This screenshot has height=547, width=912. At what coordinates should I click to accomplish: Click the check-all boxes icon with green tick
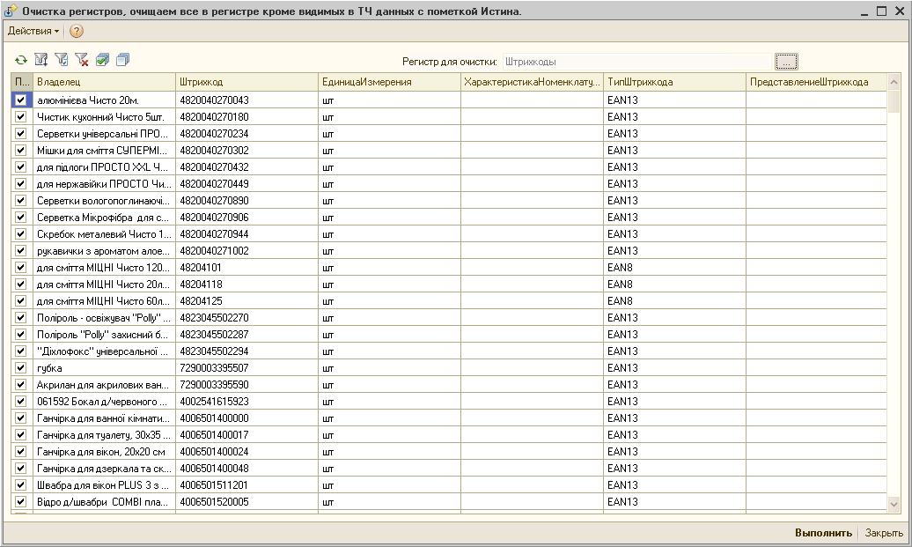pyautogui.click(x=102, y=60)
